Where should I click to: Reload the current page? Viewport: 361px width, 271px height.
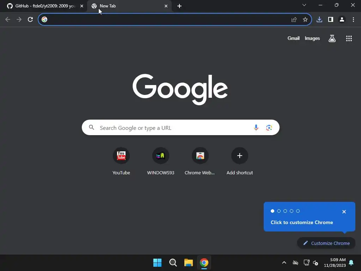coord(30,20)
